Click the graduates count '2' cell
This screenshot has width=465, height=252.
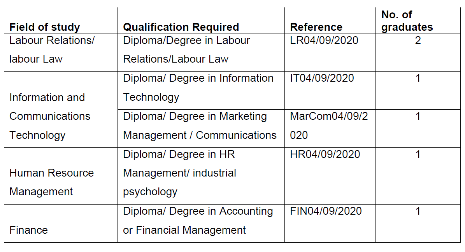tap(418, 40)
